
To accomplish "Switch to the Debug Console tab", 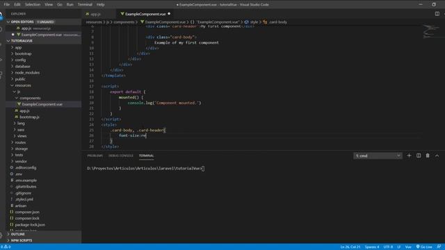I will (120, 156).
